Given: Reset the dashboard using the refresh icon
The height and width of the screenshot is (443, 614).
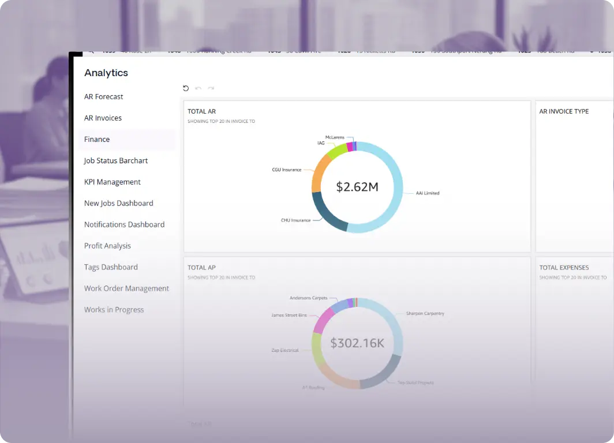Looking at the screenshot, I should pos(185,88).
